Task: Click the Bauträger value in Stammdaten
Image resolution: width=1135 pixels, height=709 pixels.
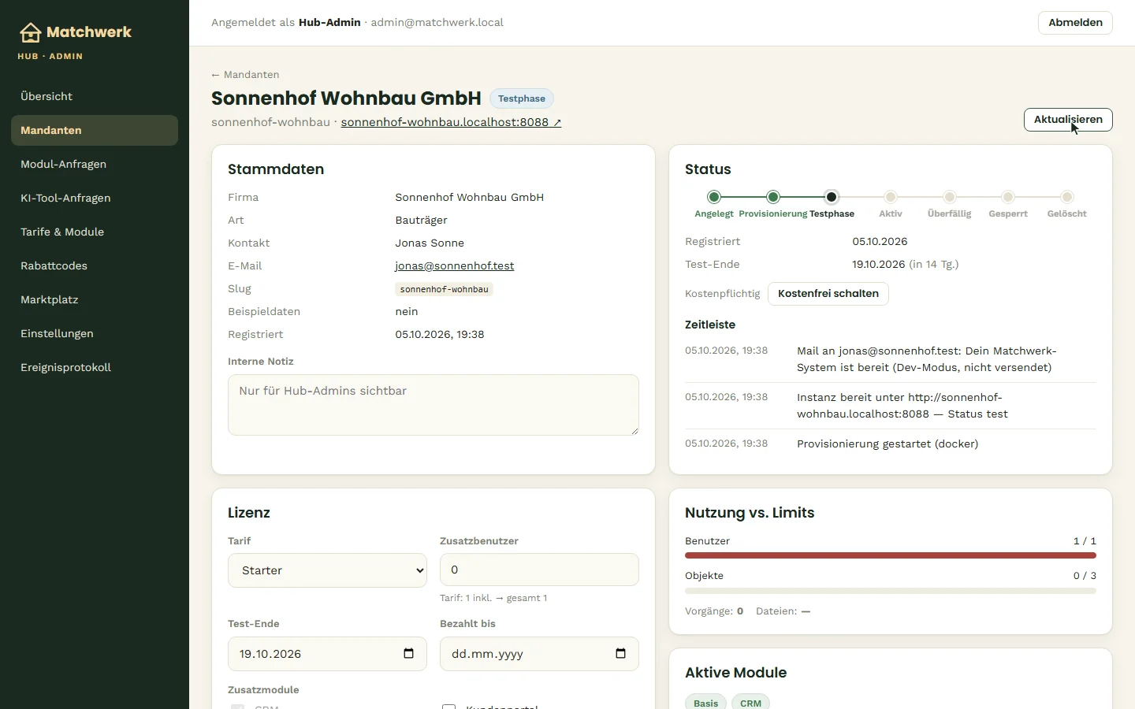Action: click(421, 221)
